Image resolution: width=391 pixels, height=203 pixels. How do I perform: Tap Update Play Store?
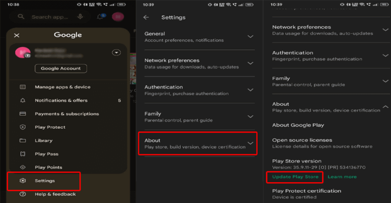(295, 177)
